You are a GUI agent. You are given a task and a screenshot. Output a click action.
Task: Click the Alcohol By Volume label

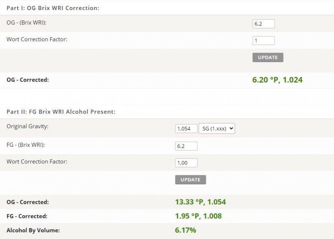[33, 230]
